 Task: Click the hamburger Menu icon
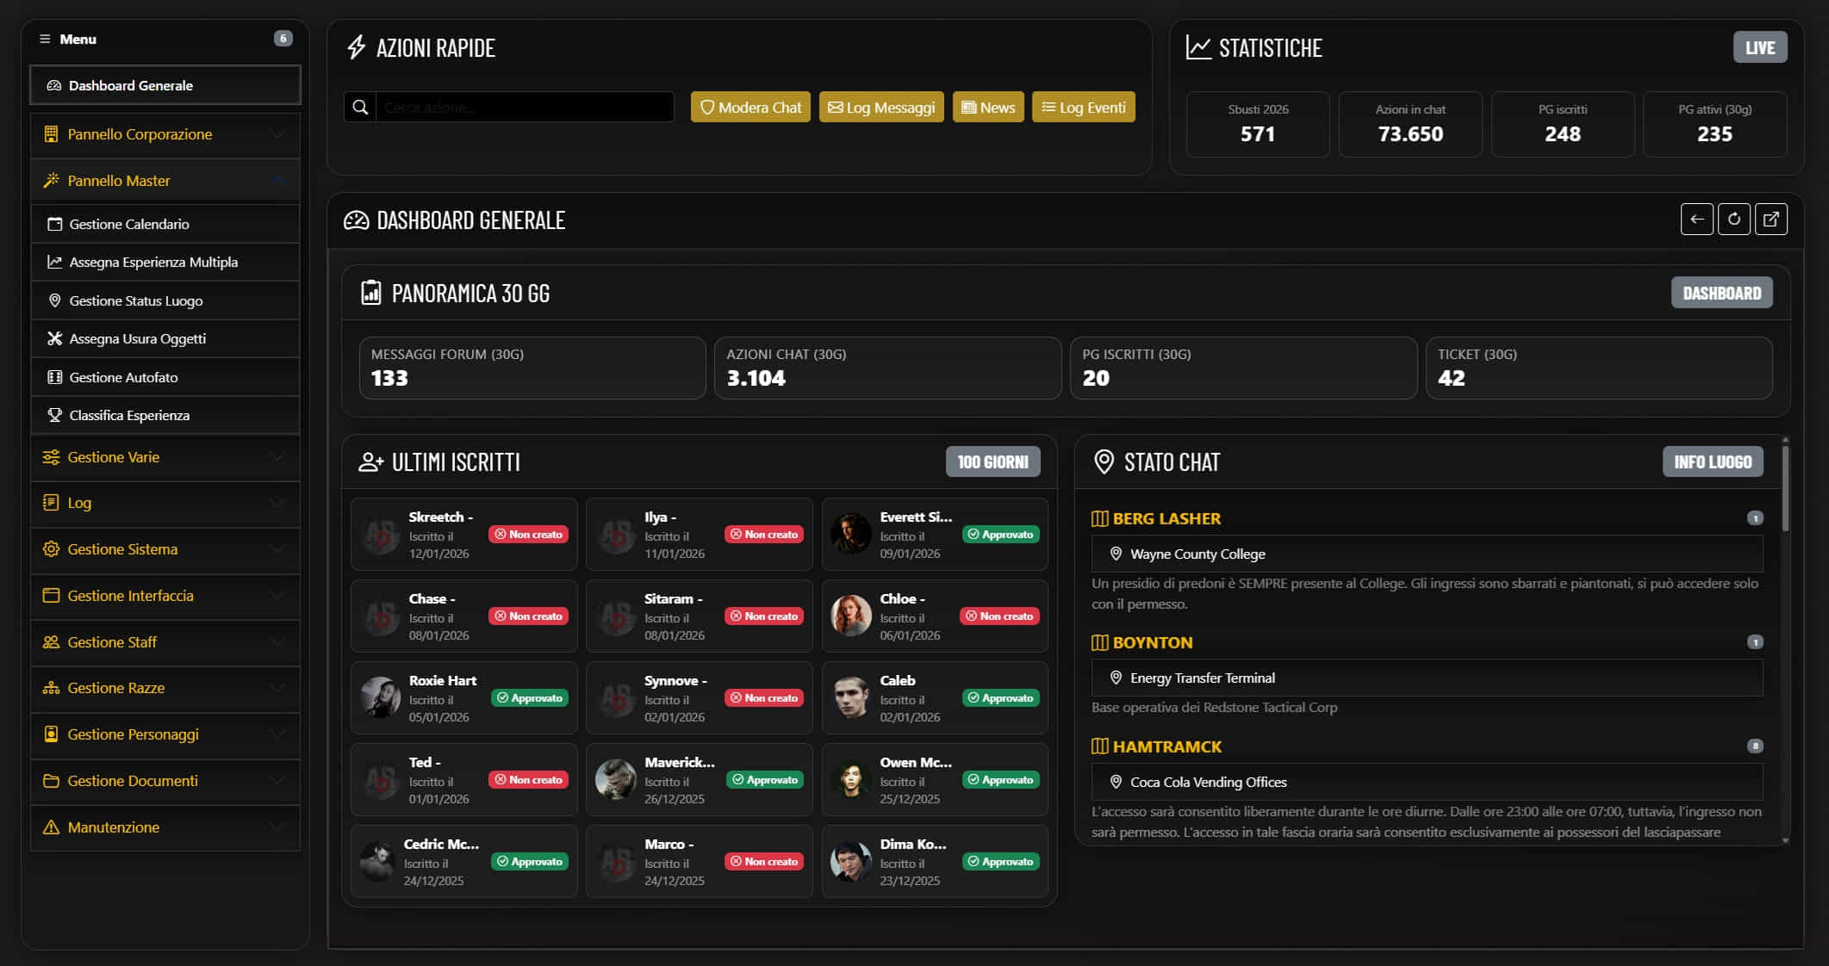coord(45,39)
